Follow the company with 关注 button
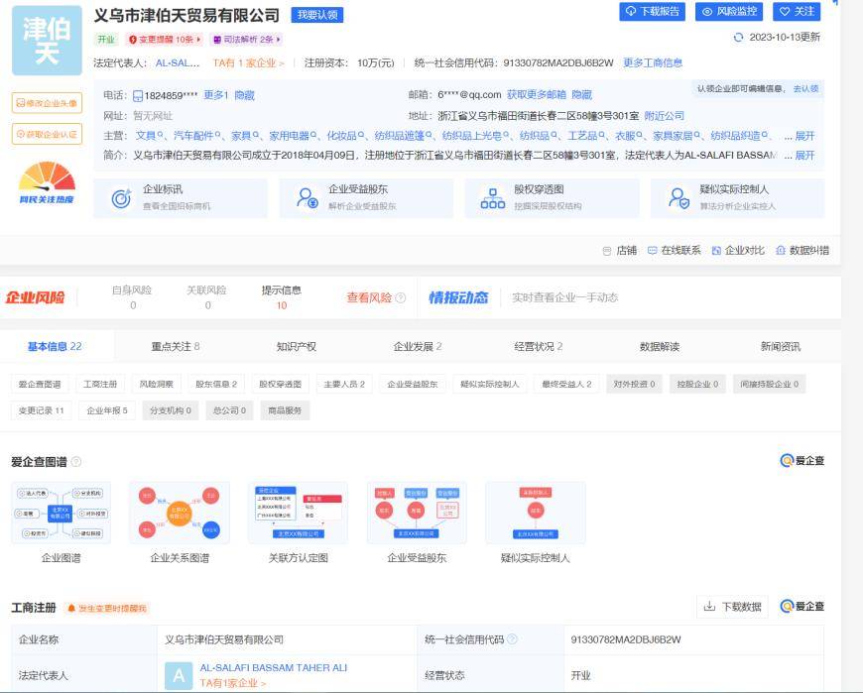 [x=797, y=12]
